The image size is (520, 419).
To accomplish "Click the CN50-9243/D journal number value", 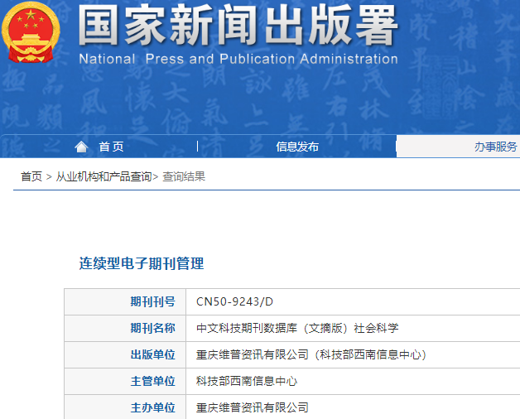I will (x=234, y=301).
